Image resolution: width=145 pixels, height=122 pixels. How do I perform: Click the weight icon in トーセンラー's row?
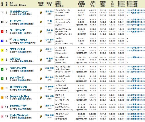[41, 22]
